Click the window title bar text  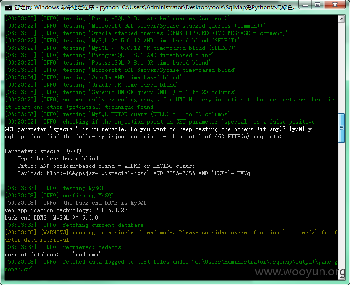[x=156, y=7]
